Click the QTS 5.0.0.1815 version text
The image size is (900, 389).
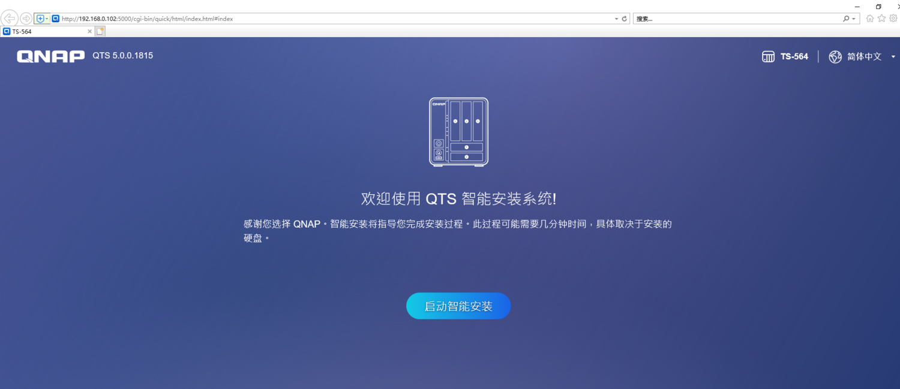(122, 56)
